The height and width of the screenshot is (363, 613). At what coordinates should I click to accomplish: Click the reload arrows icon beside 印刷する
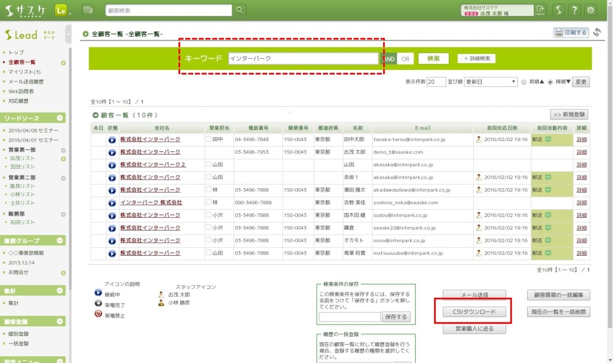point(597,32)
